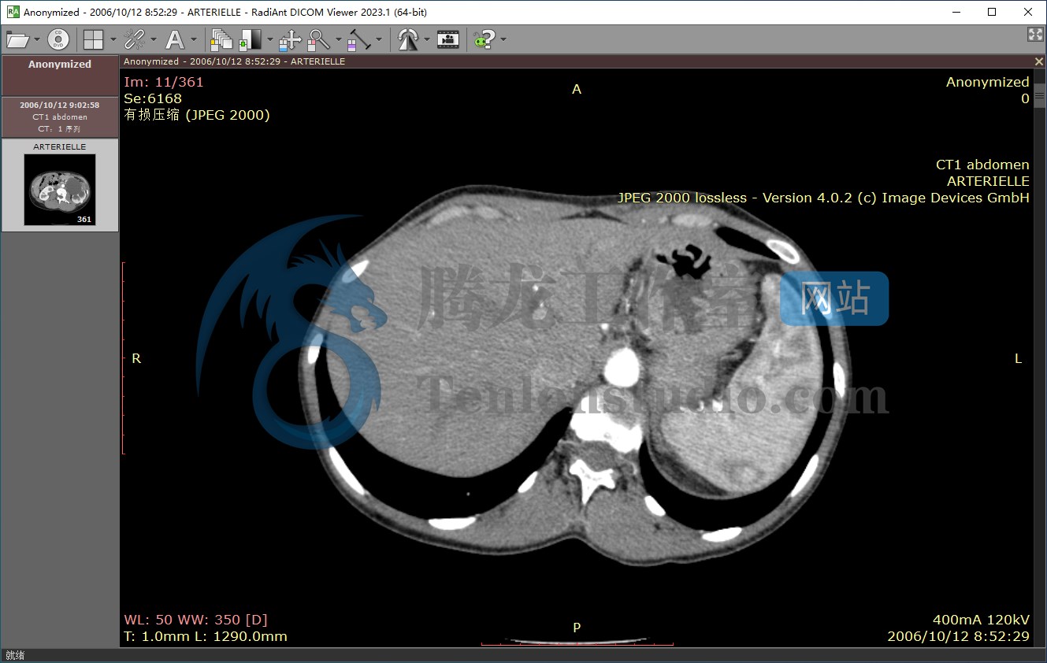
Task: Click the viewer panel title bar text
Action: (x=234, y=61)
